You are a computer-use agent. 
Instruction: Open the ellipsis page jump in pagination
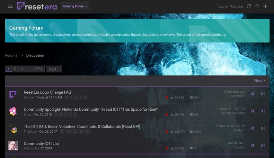coord(28,69)
